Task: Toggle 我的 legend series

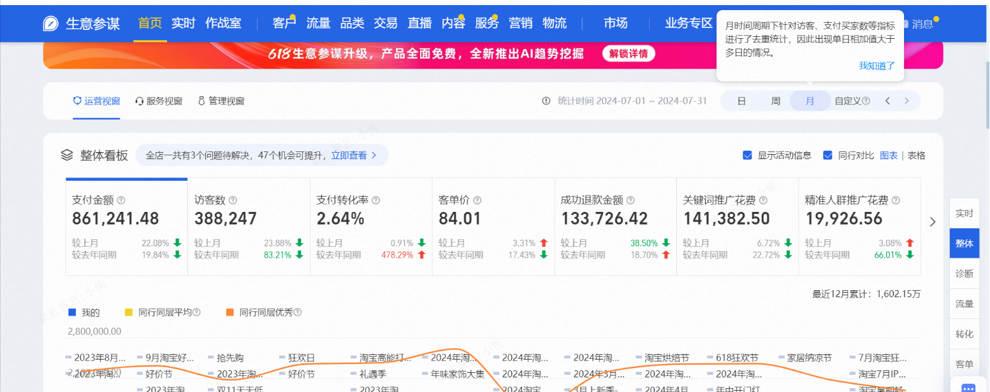Action: (x=84, y=312)
